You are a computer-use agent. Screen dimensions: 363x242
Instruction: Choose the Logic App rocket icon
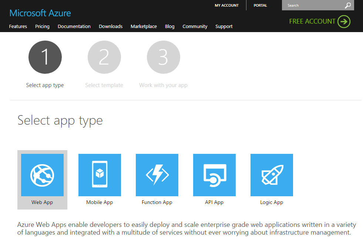point(272,175)
